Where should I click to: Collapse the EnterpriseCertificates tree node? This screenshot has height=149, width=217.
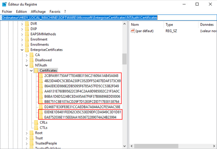coord(22,50)
